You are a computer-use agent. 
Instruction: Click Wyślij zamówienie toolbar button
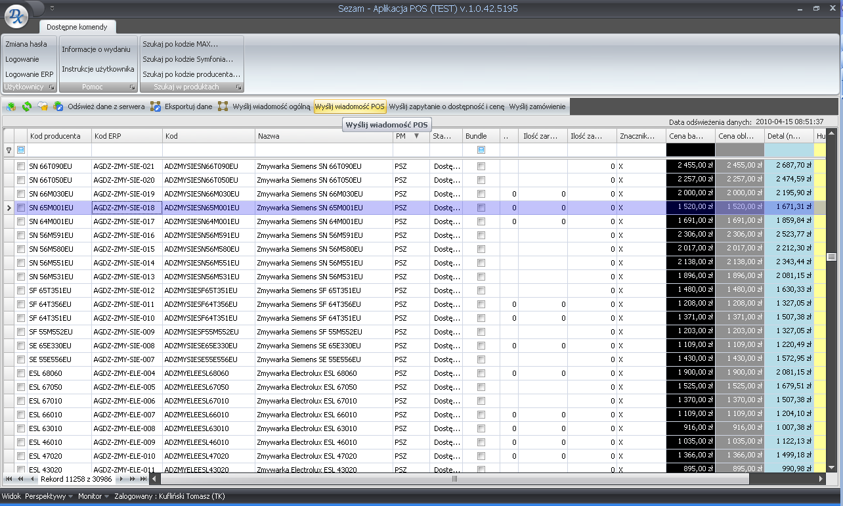click(x=537, y=106)
